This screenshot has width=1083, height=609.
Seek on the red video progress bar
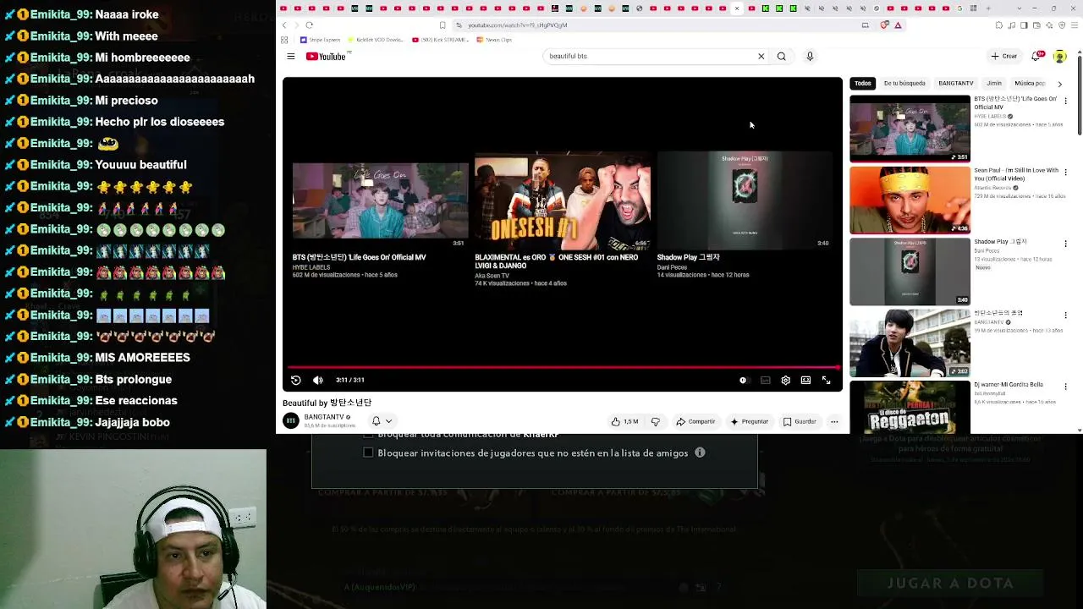pyautogui.click(x=563, y=367)
